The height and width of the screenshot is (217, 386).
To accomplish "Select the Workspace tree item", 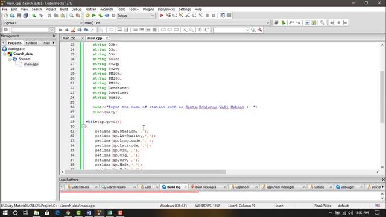I will point(16,49).
